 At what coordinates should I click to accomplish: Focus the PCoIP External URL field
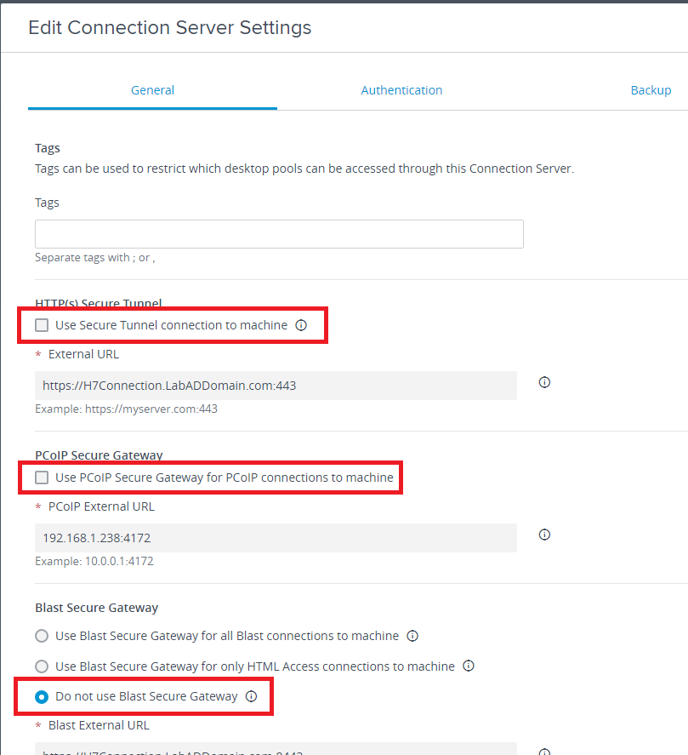click(x=276, y=538)
